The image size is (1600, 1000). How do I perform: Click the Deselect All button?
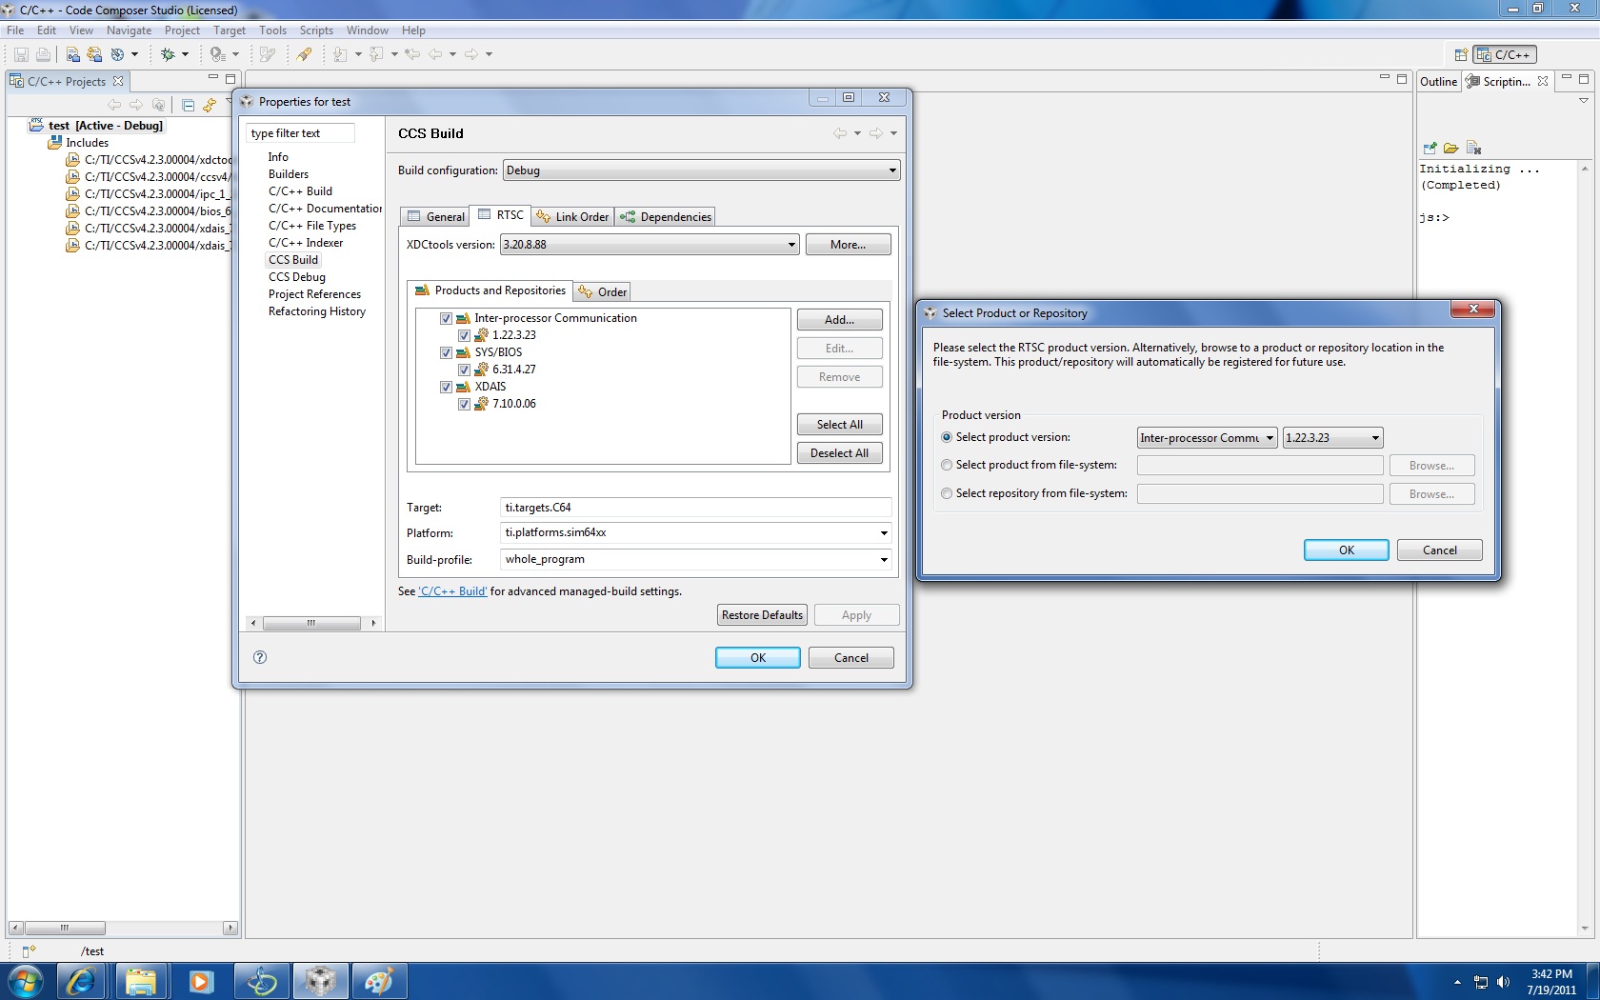840,453
